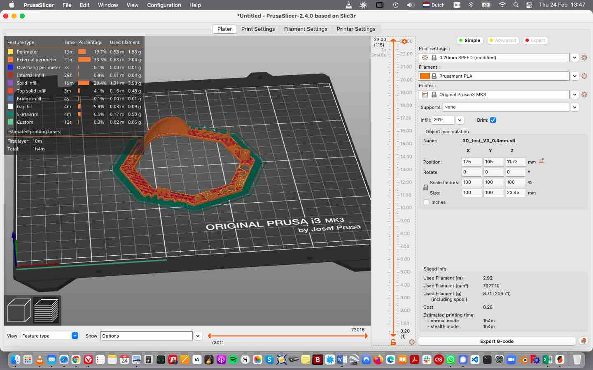Open the Print Settings tab
The image size is (593, 370).
[258, 29]
